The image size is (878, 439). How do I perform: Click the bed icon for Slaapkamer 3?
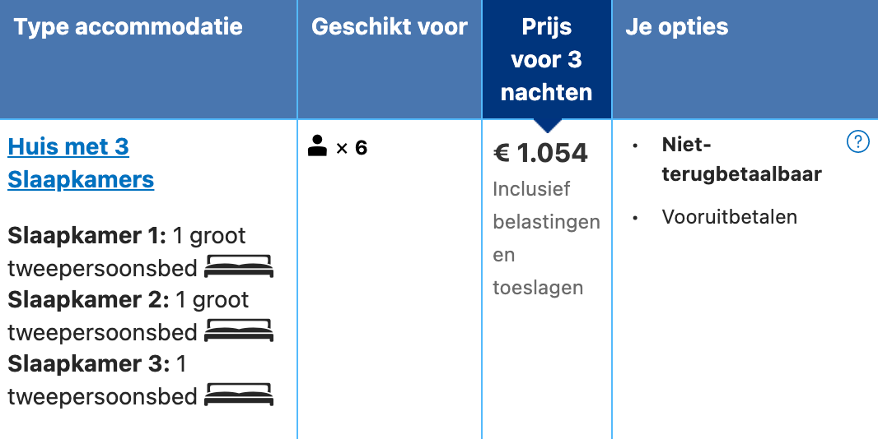239,395
